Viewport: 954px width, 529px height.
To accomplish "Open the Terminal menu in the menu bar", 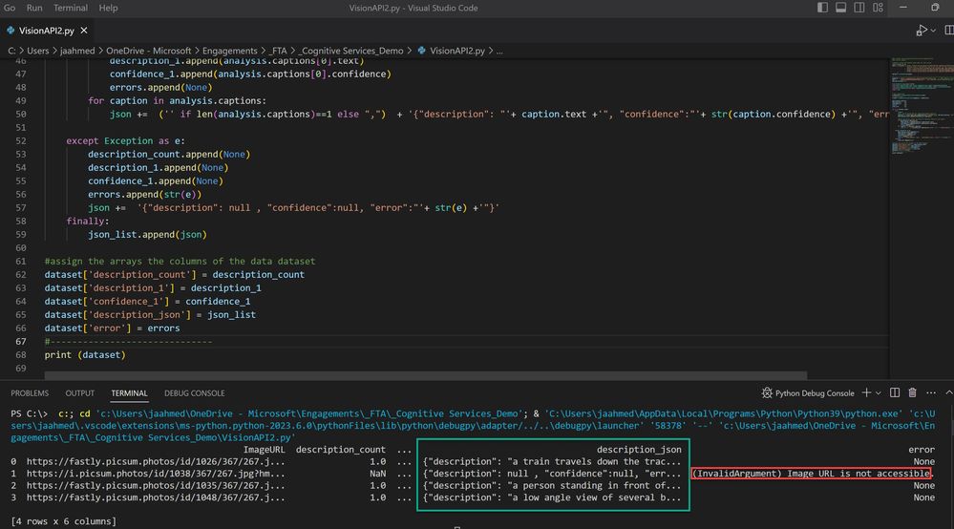I will tap(70, 8).
